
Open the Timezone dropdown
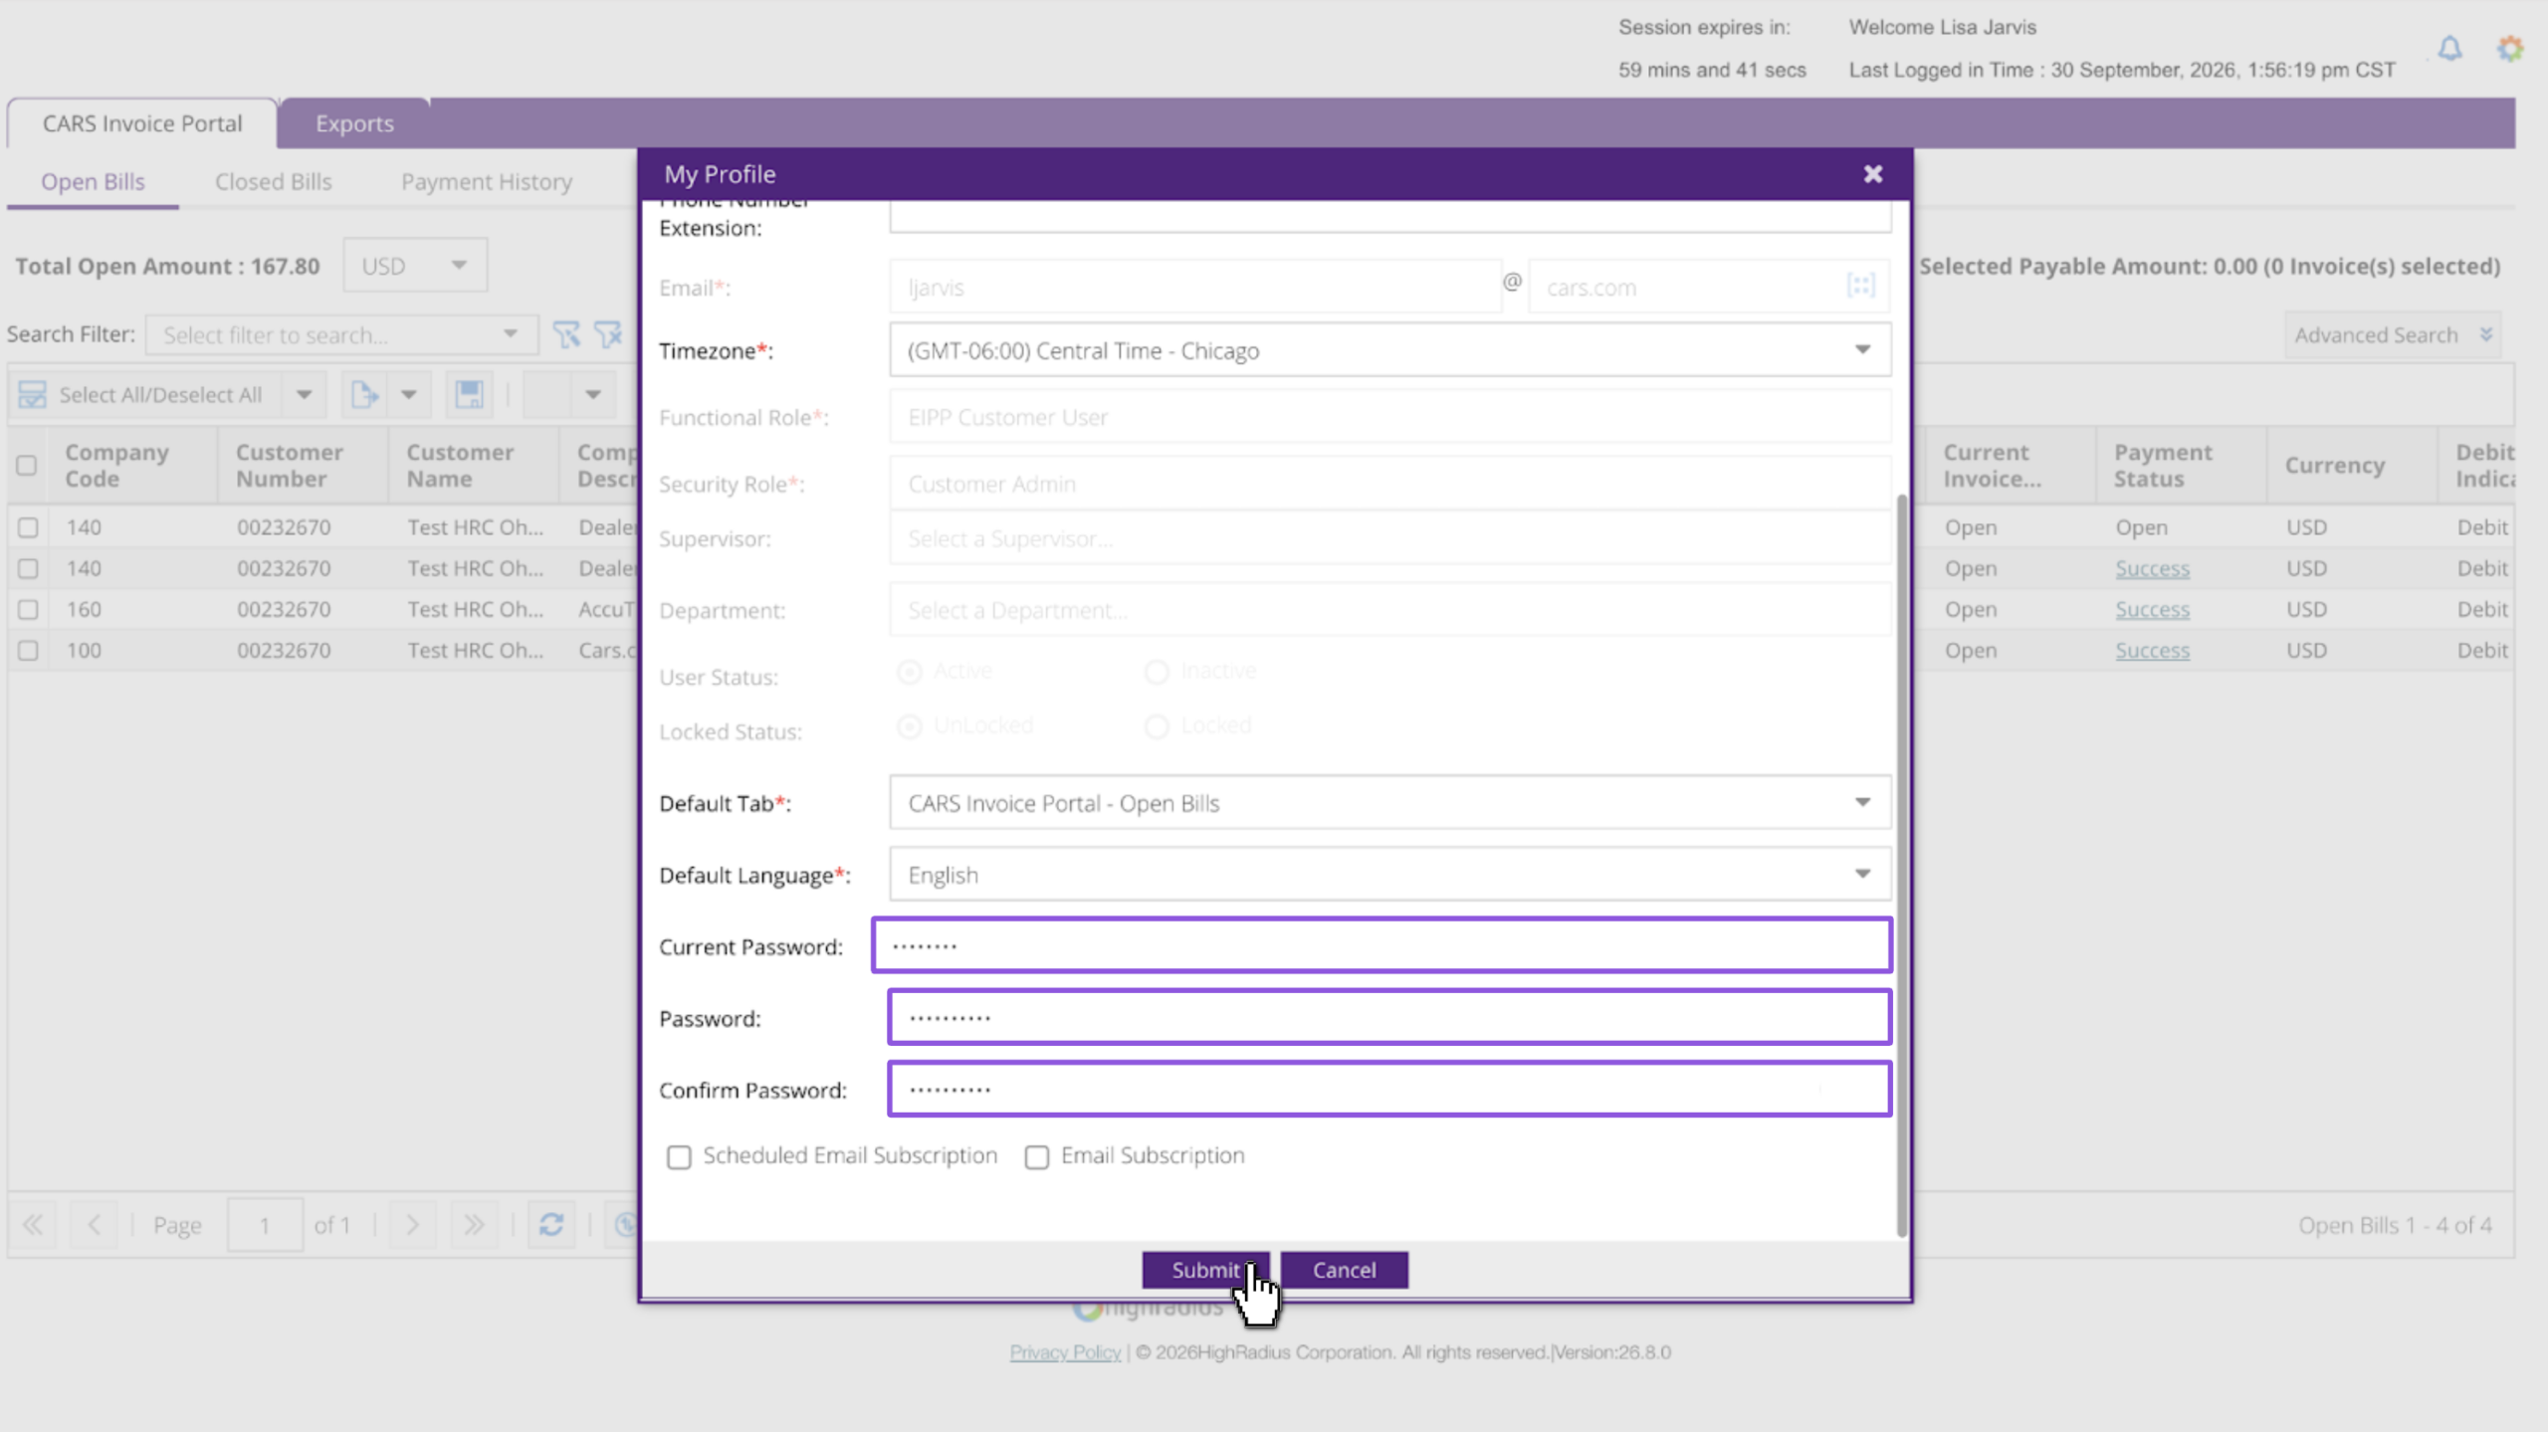point(1861,349)
